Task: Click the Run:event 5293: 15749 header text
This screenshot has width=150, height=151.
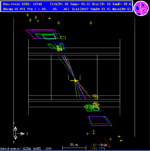Action: click(22, 4)
